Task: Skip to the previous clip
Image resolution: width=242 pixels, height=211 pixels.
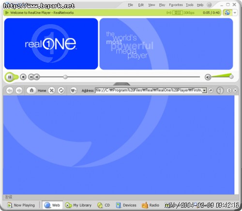Action: 31,77
